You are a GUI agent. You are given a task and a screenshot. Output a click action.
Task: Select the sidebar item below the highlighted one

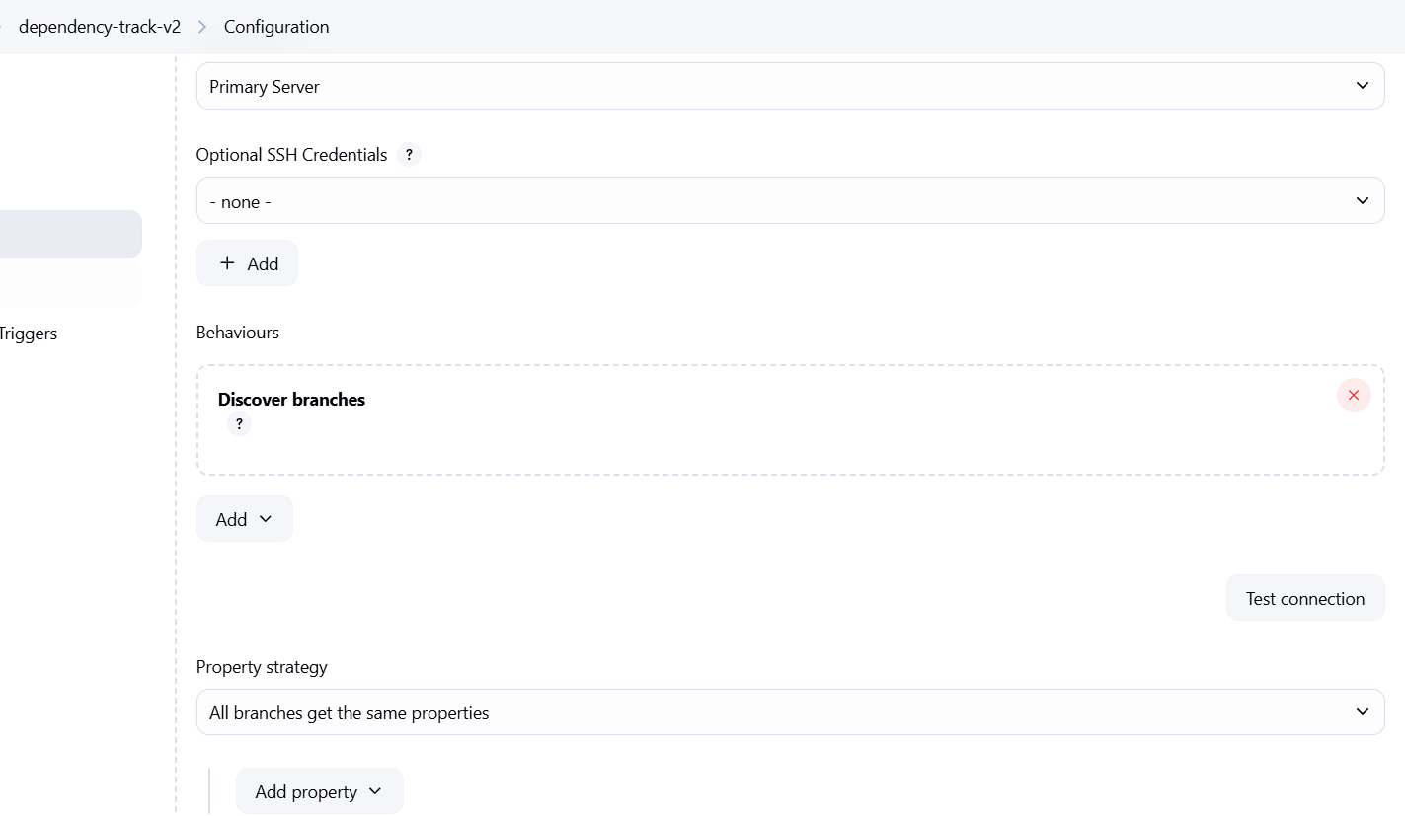pyautogui.click(x=69, y=284)
